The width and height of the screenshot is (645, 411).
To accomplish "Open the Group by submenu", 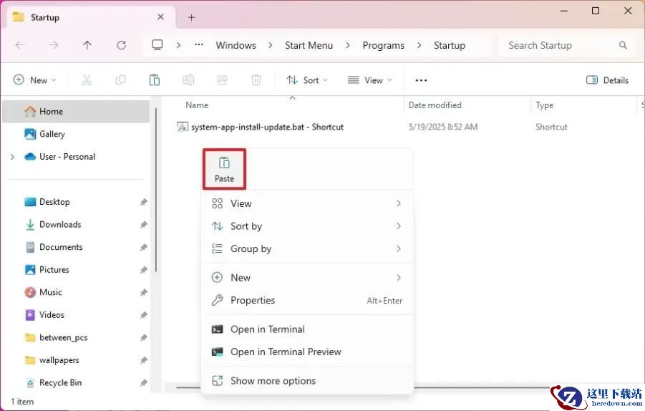I will (307, 248).
